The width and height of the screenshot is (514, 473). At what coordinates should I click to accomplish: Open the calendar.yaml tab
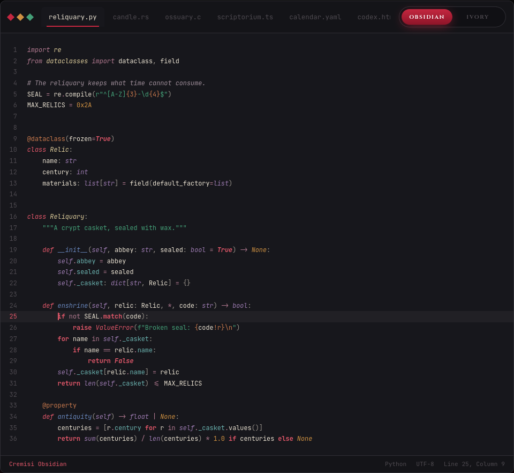coord(315,17)
